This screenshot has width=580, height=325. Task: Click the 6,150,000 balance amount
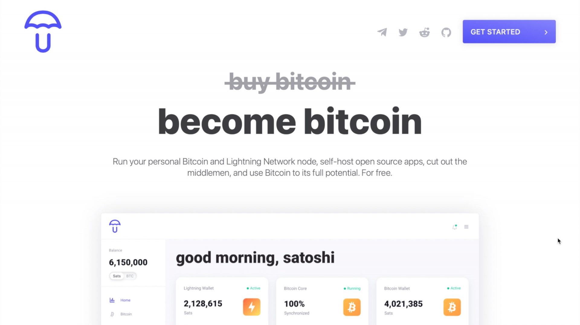coord(128,262)
